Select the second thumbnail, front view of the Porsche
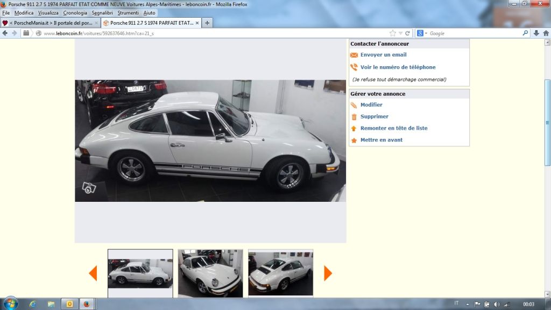Screen dimensions: 551x310 [x=210, y=273]
